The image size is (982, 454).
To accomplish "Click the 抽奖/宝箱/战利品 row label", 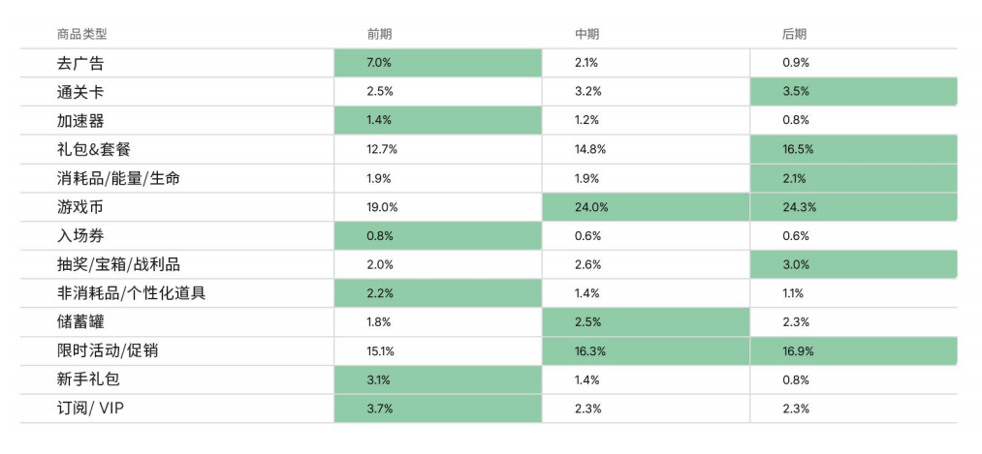I will pyautogui.click(x=118, y=265).
